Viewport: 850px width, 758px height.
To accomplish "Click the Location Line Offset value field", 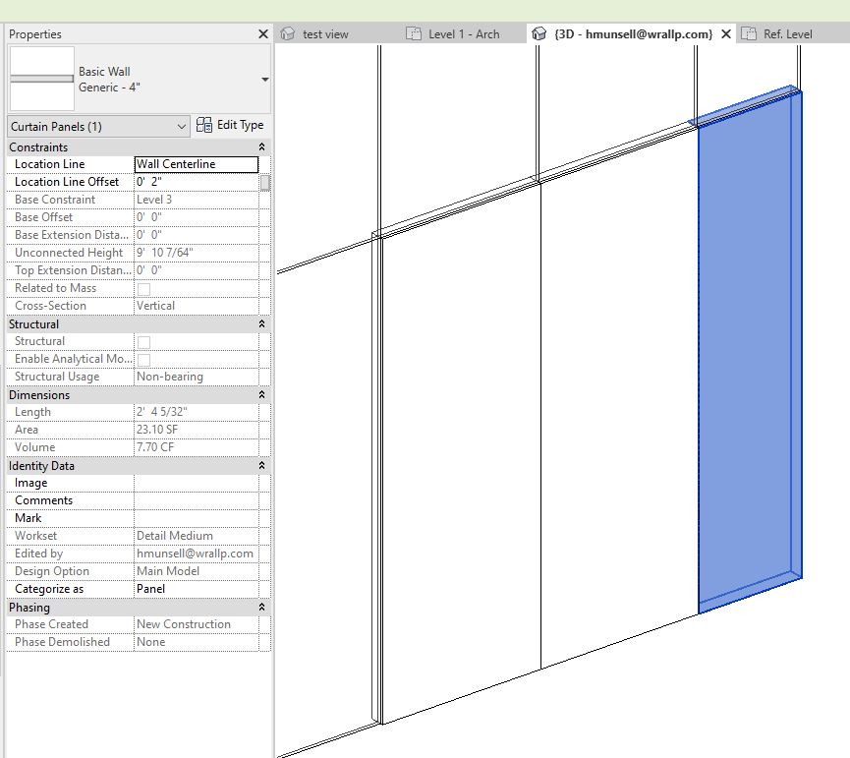I will click(197, 181).
